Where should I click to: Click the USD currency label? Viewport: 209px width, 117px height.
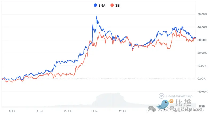(202, 106)
